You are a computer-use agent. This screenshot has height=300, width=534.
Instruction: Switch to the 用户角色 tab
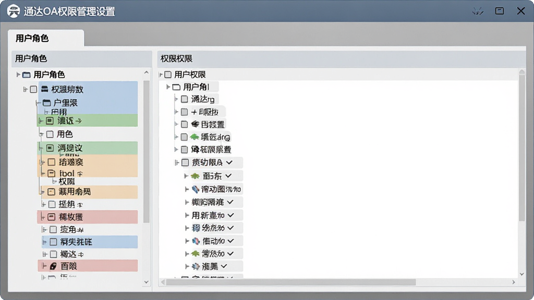46,38
